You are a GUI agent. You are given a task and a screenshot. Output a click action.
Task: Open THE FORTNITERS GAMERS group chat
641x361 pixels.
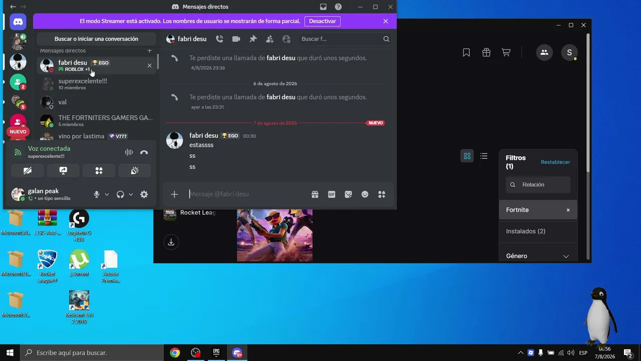[98, 121]
